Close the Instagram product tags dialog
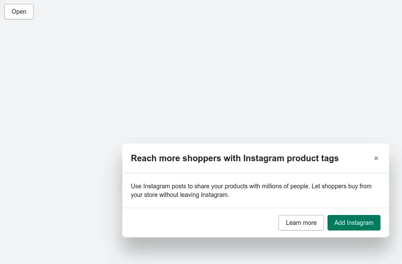 376,158
